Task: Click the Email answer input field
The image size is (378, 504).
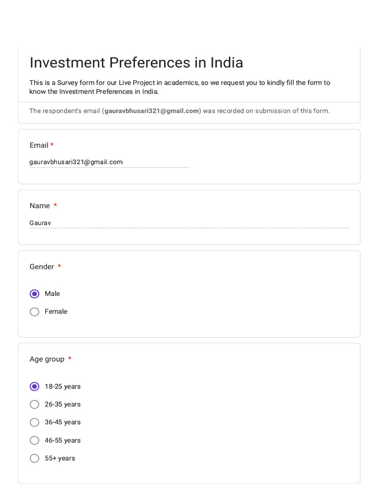Action: (x=109, y=162)
